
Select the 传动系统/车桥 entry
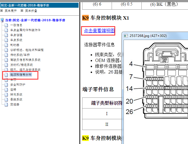click(x=20, y=55)
